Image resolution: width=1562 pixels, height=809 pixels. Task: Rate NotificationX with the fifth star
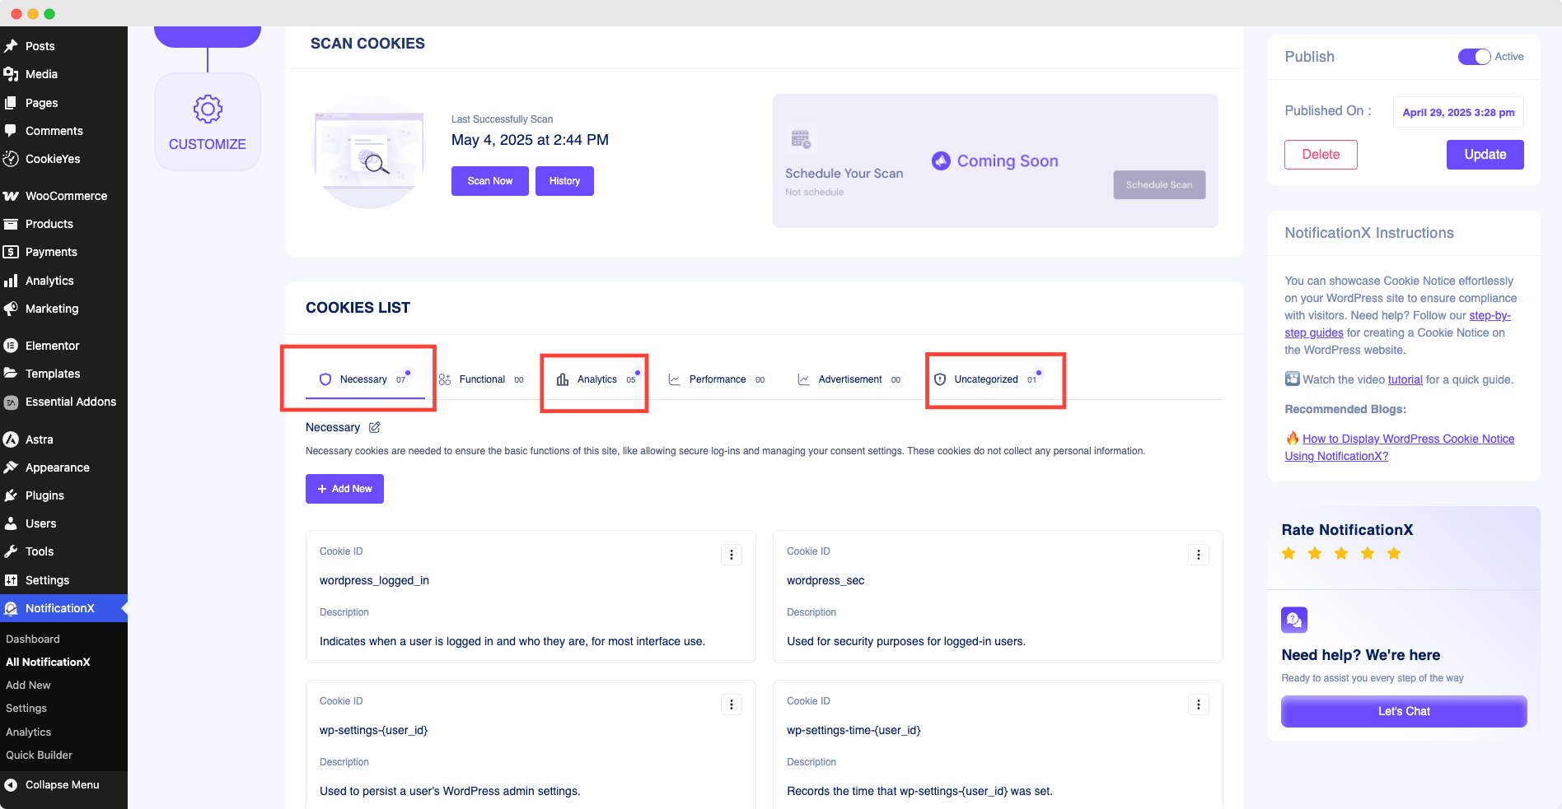point(1394,554)
